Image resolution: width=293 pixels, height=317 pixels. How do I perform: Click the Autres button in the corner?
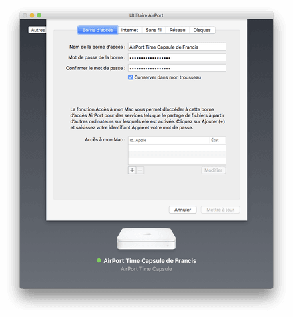(37, 30)
